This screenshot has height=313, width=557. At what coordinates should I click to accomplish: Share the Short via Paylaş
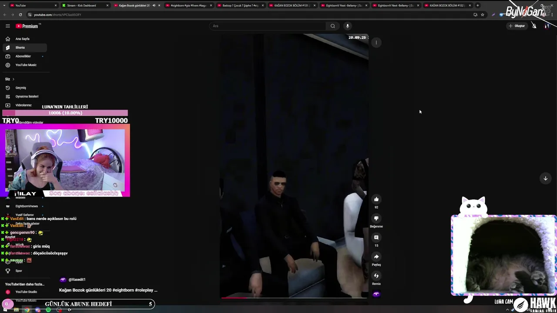point(376,256)
